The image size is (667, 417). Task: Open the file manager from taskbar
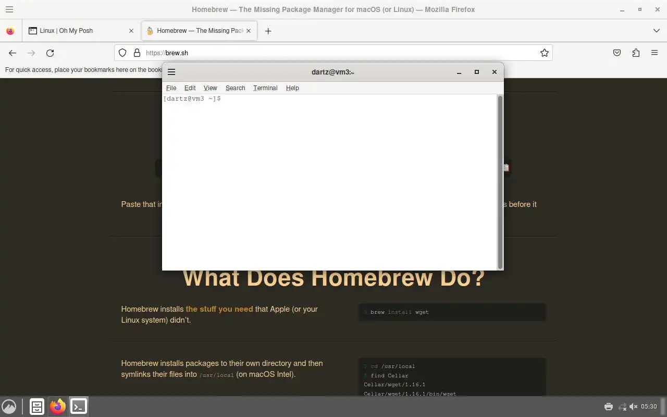click(37, 407)
